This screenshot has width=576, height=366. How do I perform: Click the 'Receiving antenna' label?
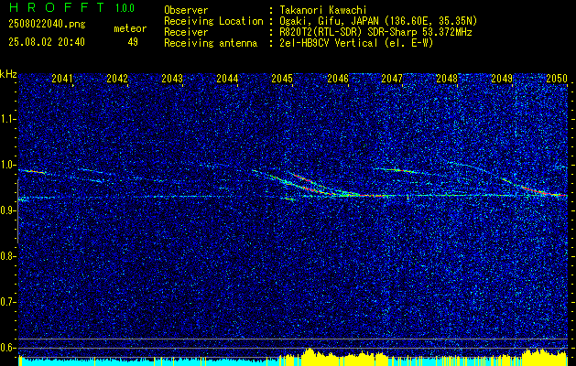pos(211,43)
